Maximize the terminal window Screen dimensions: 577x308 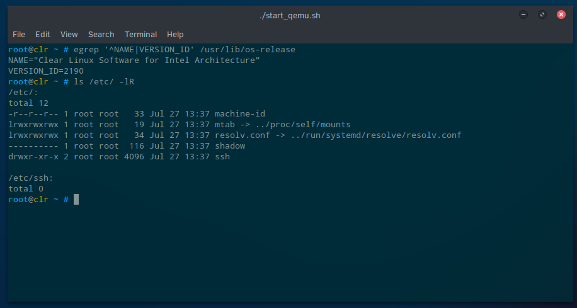tap(541, 14)
